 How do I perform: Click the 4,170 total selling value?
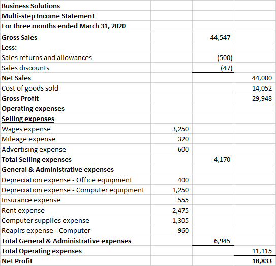[x=222, y=160]
